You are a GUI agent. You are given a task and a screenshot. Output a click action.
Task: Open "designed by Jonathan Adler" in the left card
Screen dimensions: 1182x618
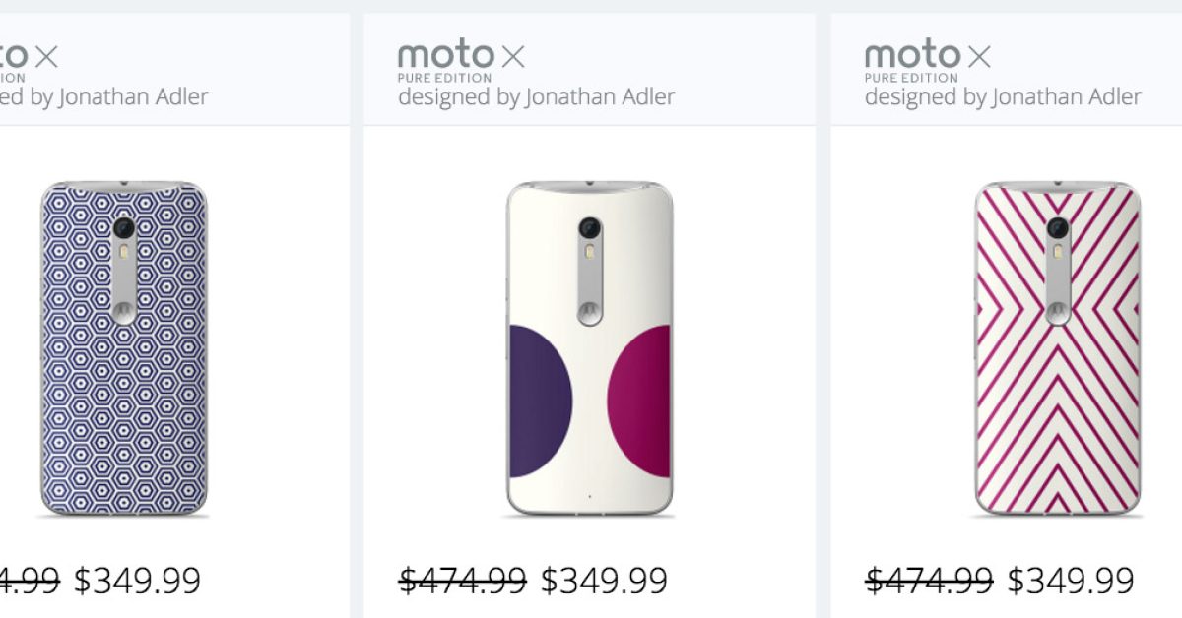[103, 97]
